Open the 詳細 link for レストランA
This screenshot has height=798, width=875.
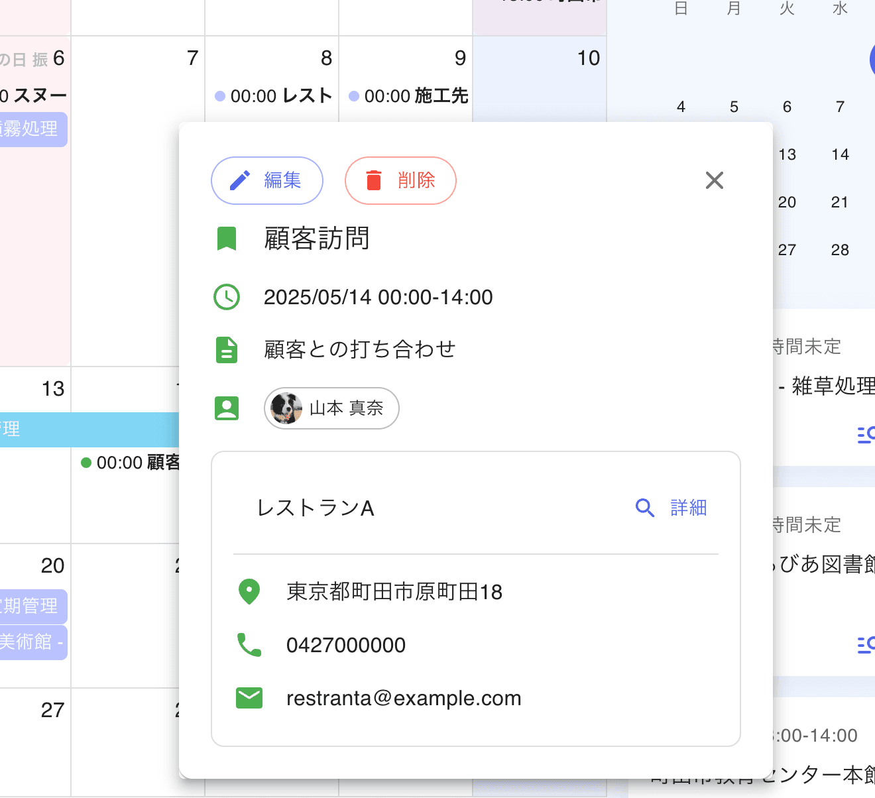(x=687, y=508)
